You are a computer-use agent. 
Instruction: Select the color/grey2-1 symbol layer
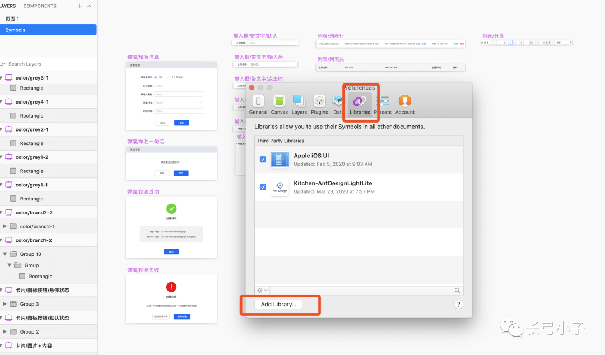(x=48, y=130)
